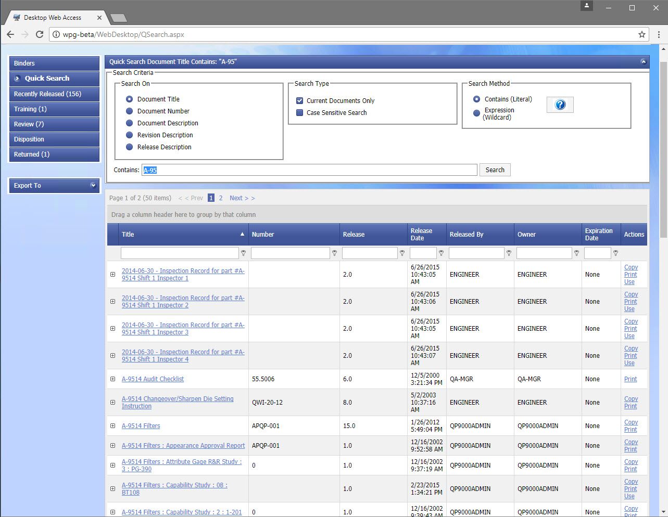Click the Number column filter funnel icon

point(334,253)
